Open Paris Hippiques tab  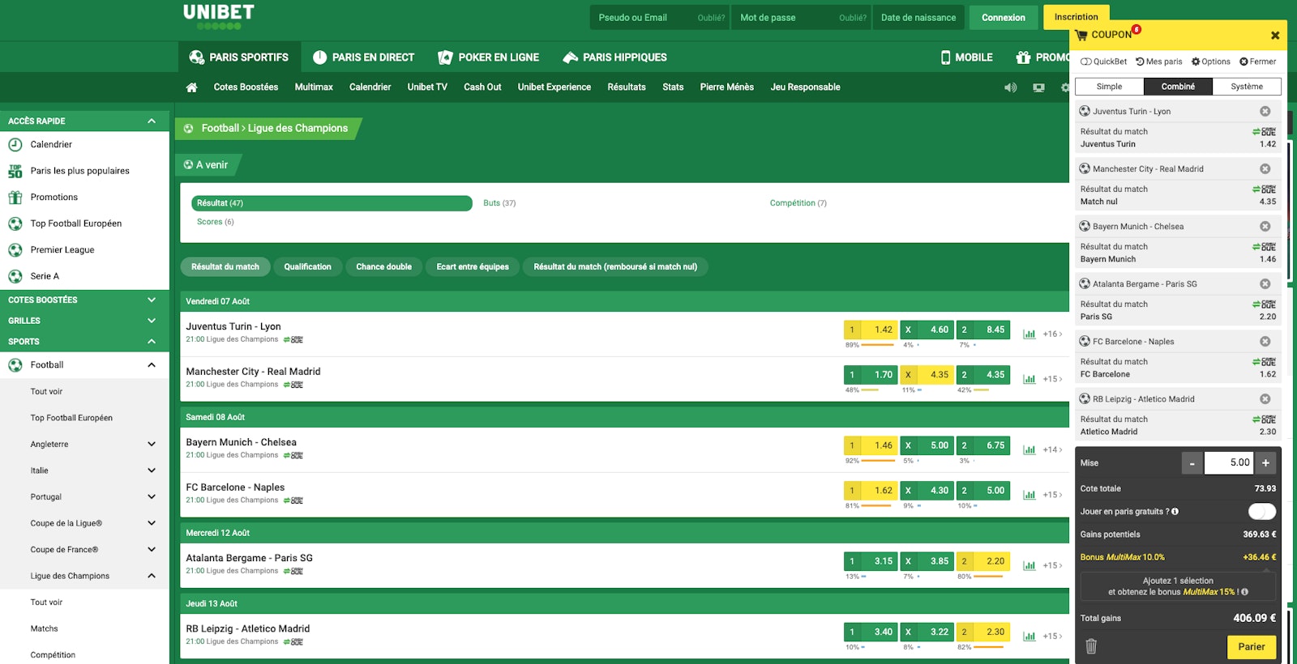tap(615, 57)
